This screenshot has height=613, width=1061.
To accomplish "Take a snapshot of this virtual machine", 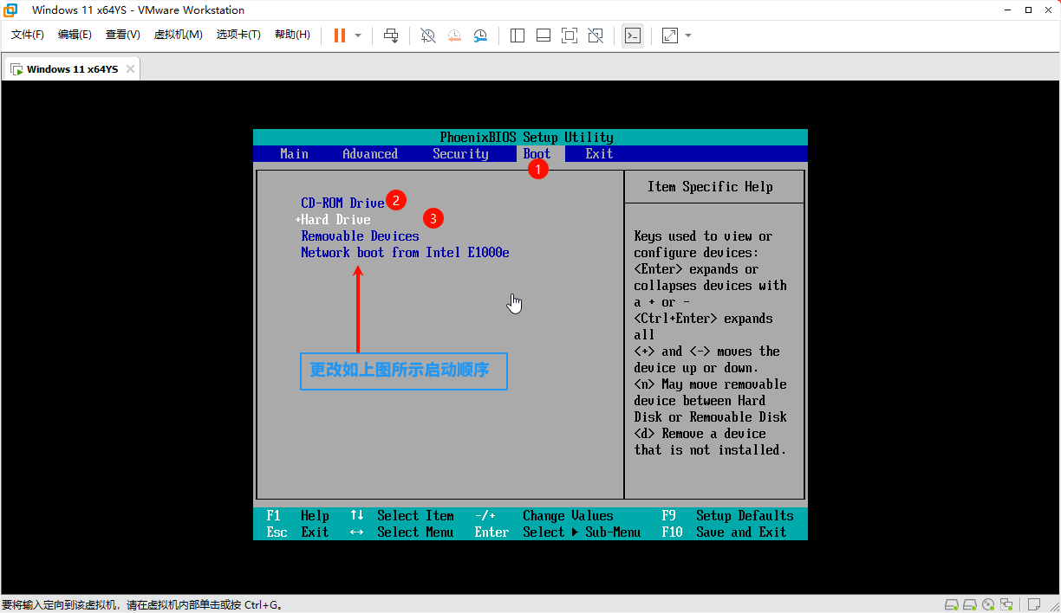I will click(427, 35).
